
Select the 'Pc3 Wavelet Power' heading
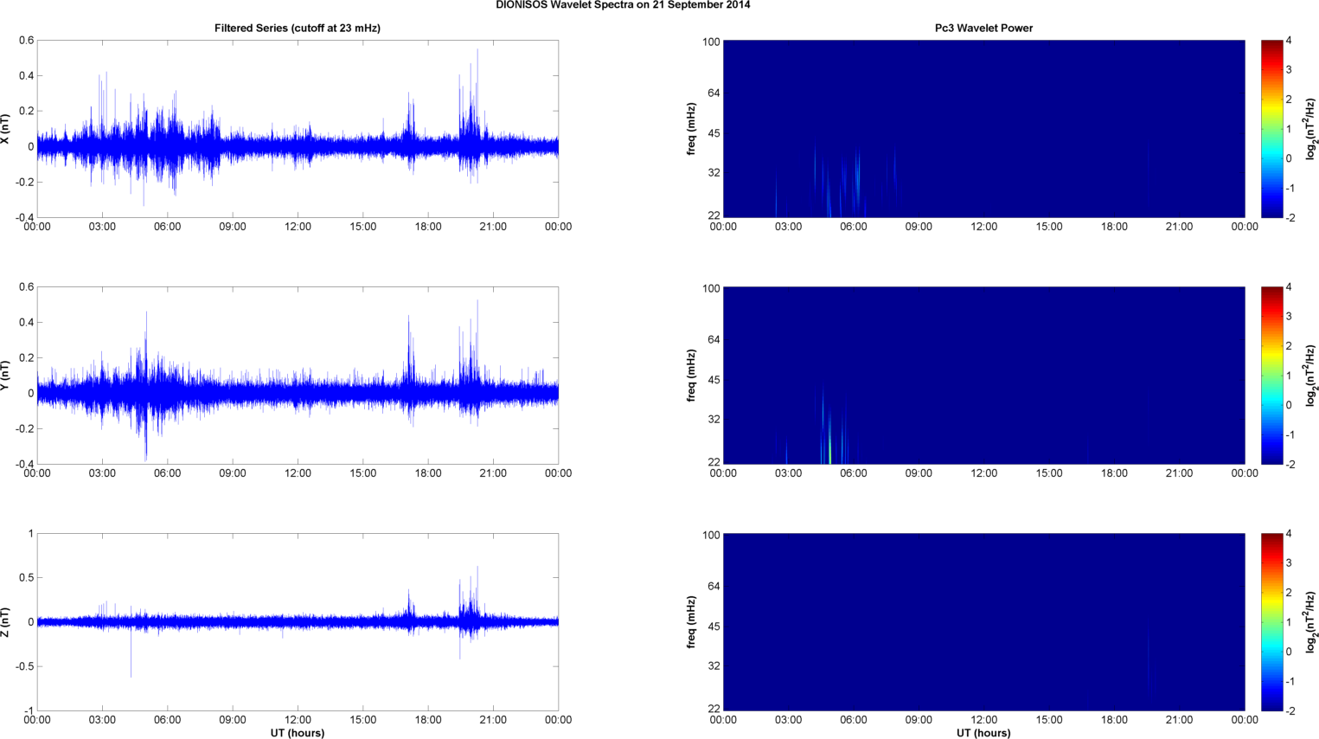tap(983, 29)
